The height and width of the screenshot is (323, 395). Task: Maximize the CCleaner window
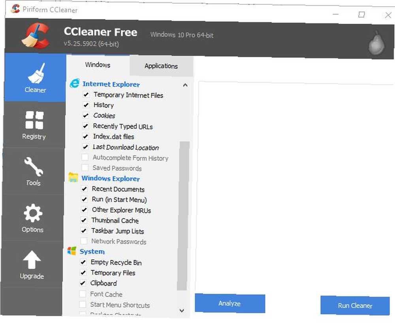click(x=362, y=14)
